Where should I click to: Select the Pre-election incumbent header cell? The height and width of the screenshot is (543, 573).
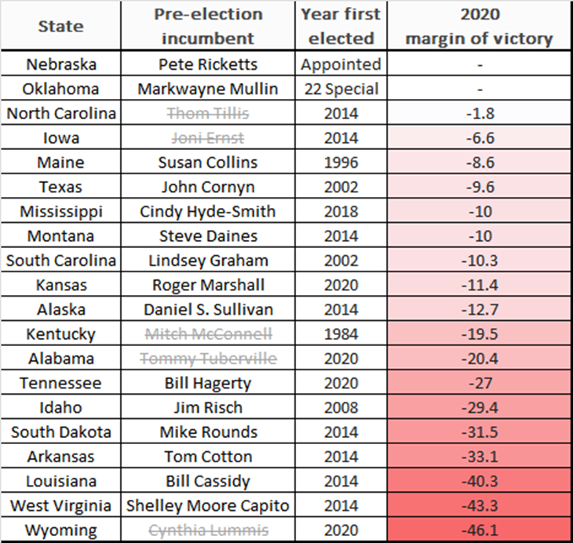[x=207, y=26]
